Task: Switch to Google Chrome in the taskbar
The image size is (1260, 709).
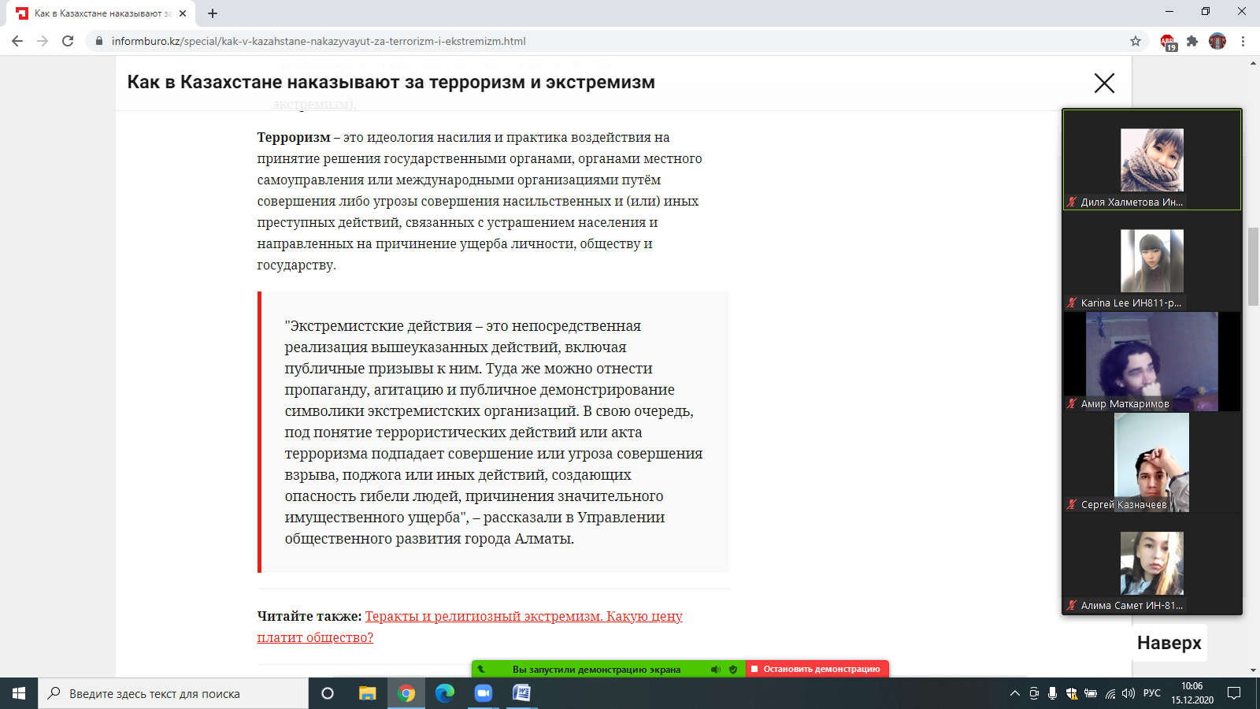Action: point(406,693)
